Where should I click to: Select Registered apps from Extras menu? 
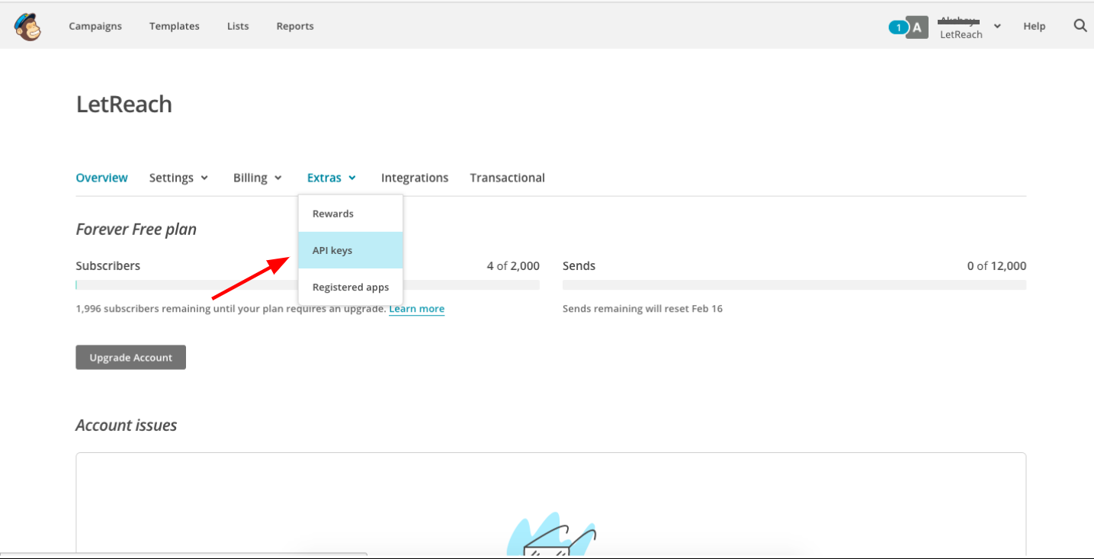click(x=351, y=287)
